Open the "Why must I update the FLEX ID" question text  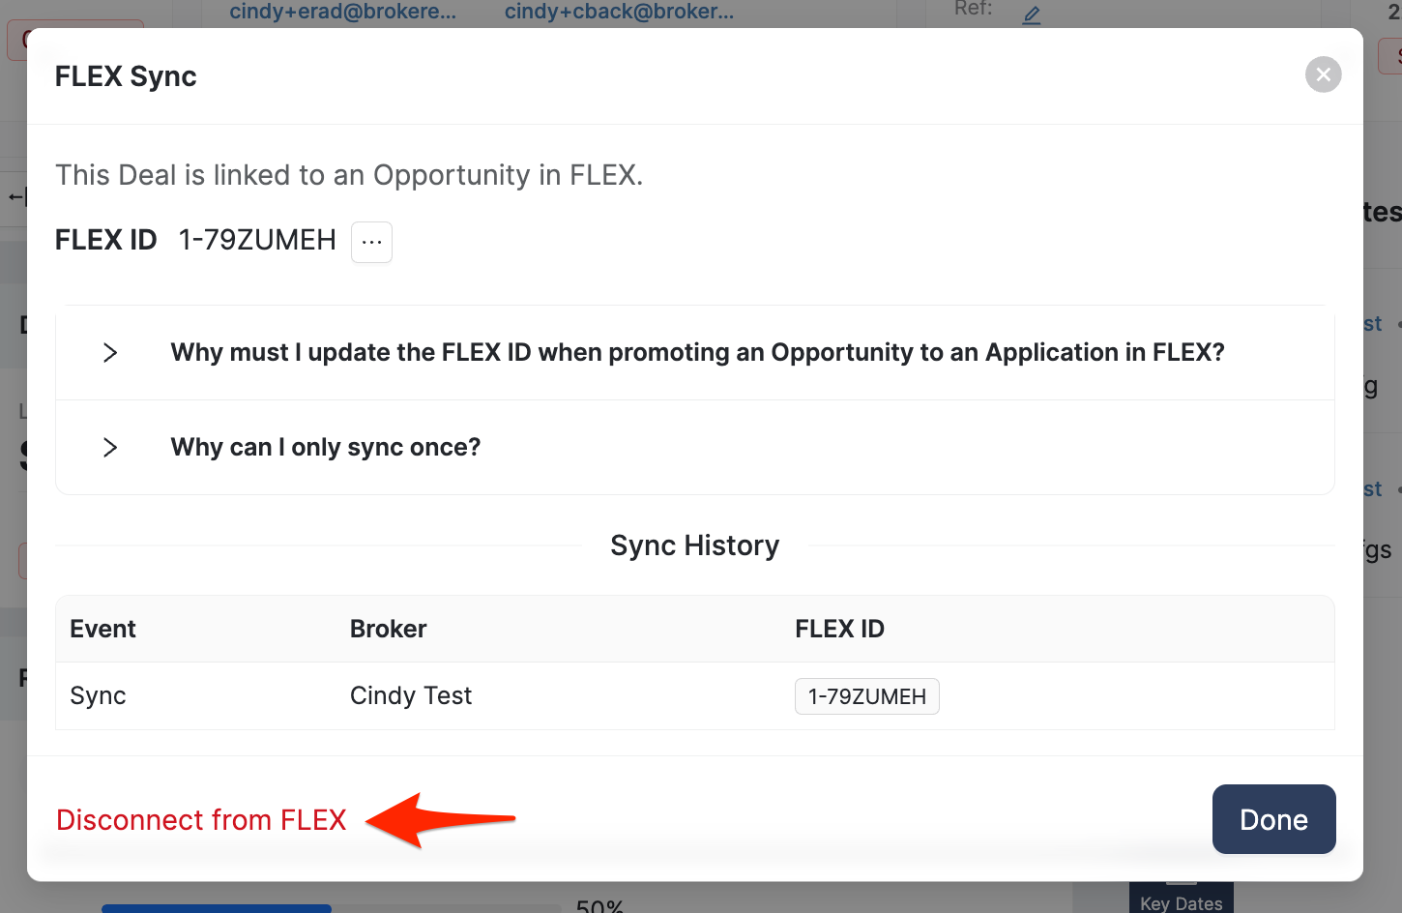[x=697, y=353]
